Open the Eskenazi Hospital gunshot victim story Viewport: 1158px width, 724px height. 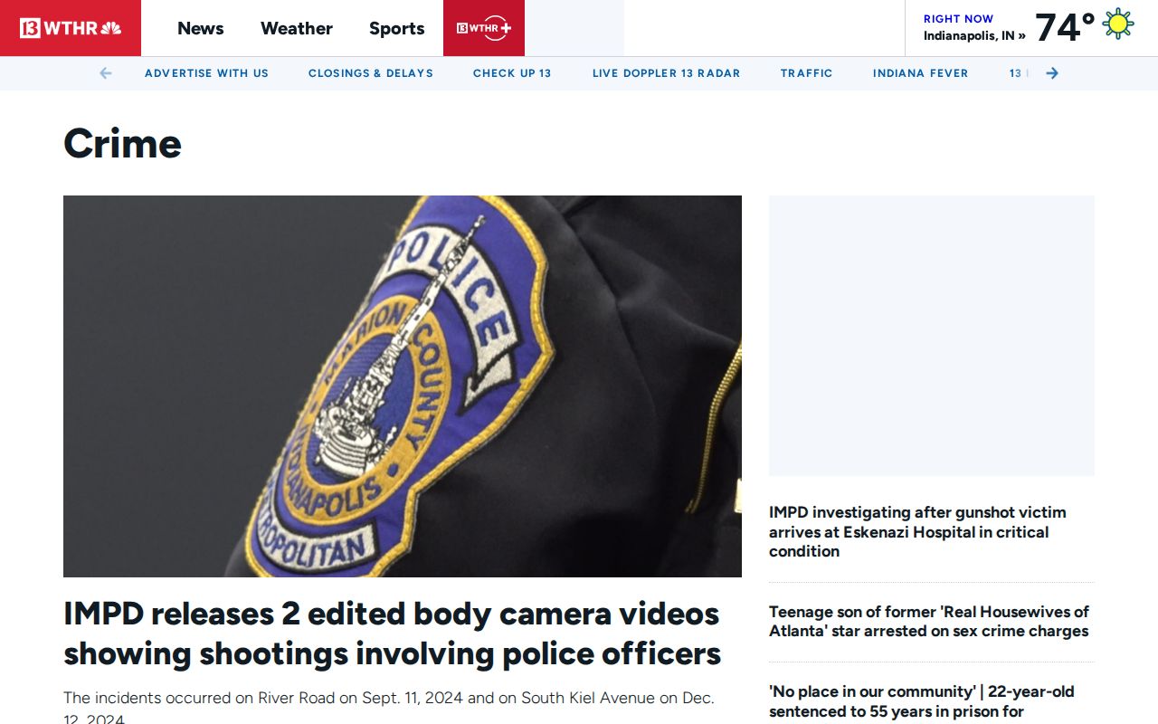[x=917, y=532]
